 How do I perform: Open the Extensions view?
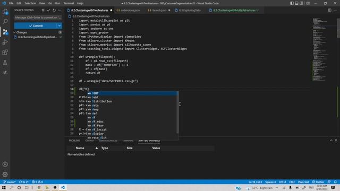(5, 52)
